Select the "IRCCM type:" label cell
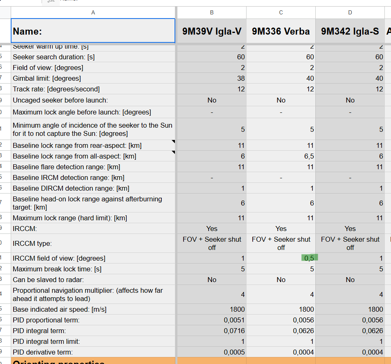 pyautogui.click(x=93, y=243)
